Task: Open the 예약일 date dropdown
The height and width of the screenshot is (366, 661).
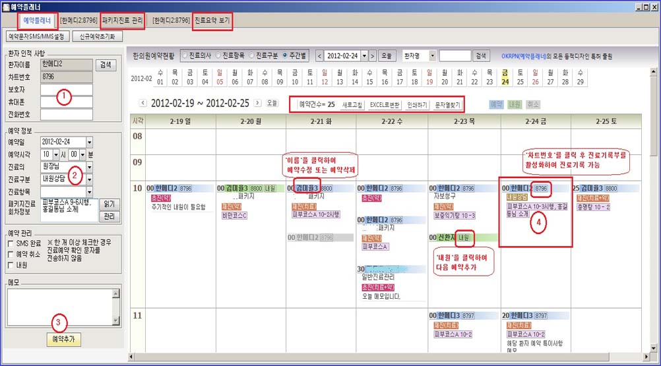Action: click(89, 142)
